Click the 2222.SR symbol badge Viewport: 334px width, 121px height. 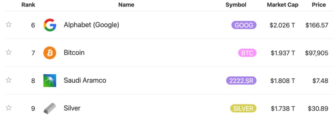[241, 81]
